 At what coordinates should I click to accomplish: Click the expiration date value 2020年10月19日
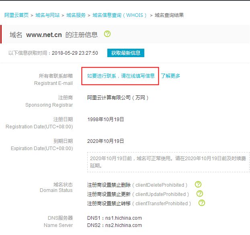point(106,141)
